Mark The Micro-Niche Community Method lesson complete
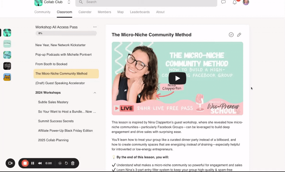This screenshot has width=285, height=172. coord(231,35)
